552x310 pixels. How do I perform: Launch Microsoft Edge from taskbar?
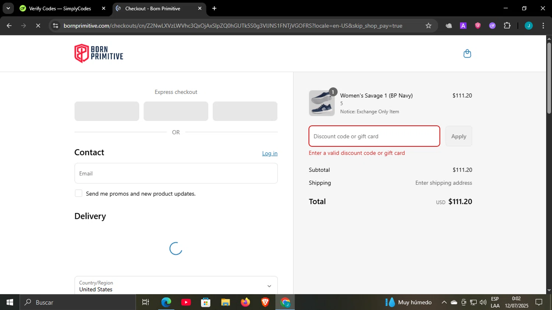click(166, 302)
